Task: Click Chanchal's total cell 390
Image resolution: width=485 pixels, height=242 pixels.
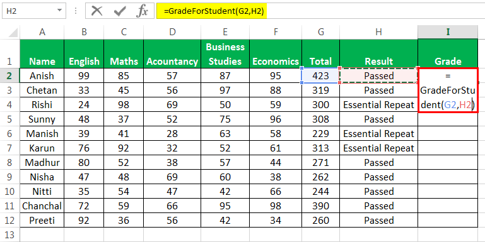Action: pos(320,206)
